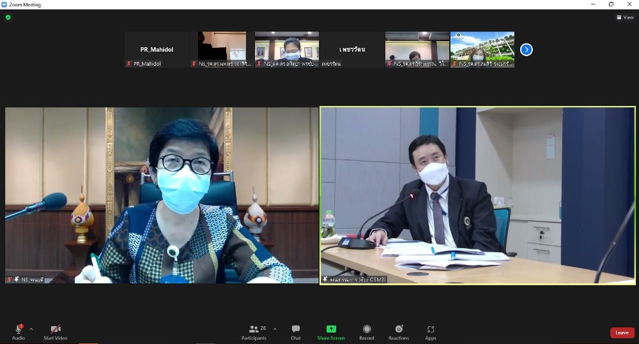Click the green encryption shield icon
Viewport: 639px width, 344px height.
(x=8, y=17)
